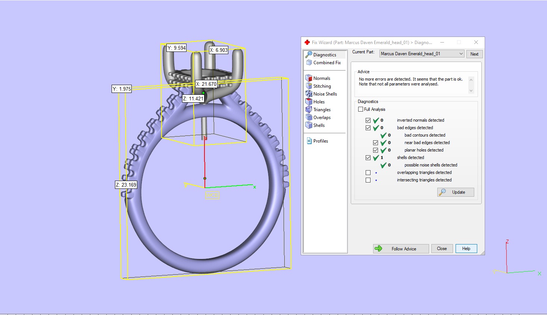Click the Advice box scroll up arrow
This screenshot has height=315, width=547.
(x=471, y=80)
